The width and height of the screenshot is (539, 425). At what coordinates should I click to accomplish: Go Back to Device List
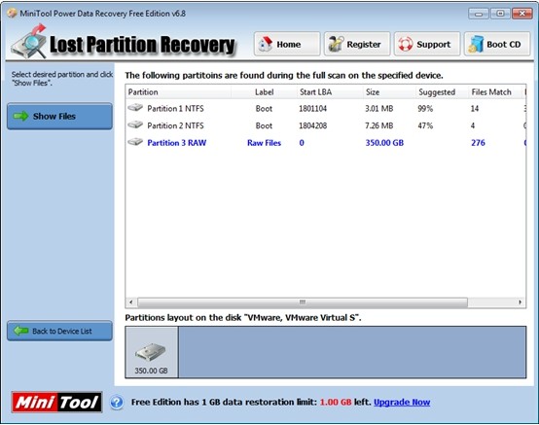pos(59,331)
